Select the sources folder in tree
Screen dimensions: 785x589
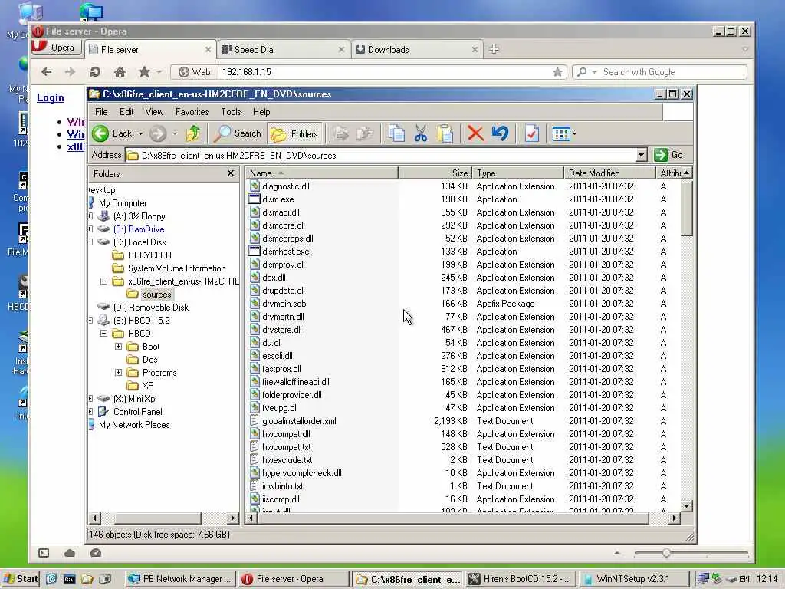pos(156,294)
